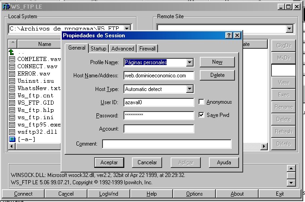Click the Comment input field
The image size is (305, 202).
[x=167, y=144]
